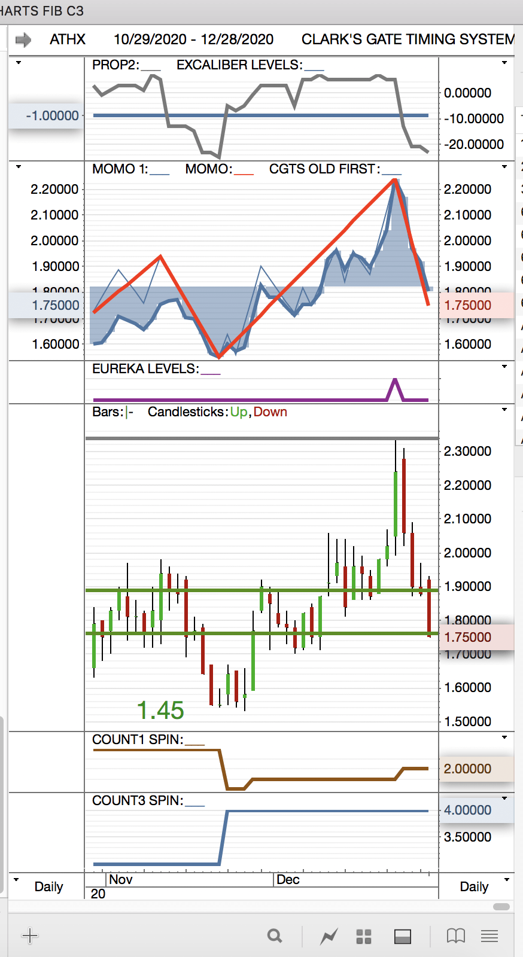Click the year 20 label on time axis

point(98,894)
